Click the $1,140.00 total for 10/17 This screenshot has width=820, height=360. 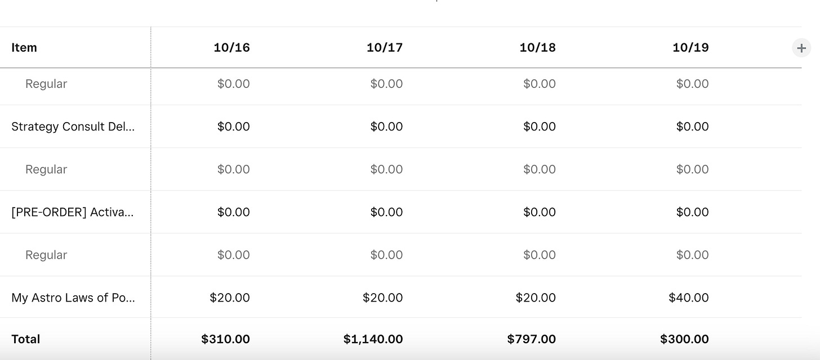pos(373,339)
